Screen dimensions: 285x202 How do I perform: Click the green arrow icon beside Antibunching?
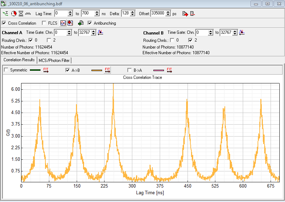tap(81, 23)
